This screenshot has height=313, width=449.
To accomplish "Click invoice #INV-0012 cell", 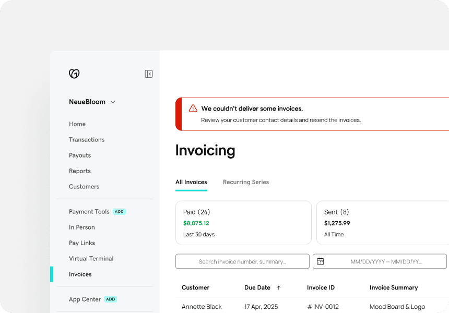I will pos(323,307).
